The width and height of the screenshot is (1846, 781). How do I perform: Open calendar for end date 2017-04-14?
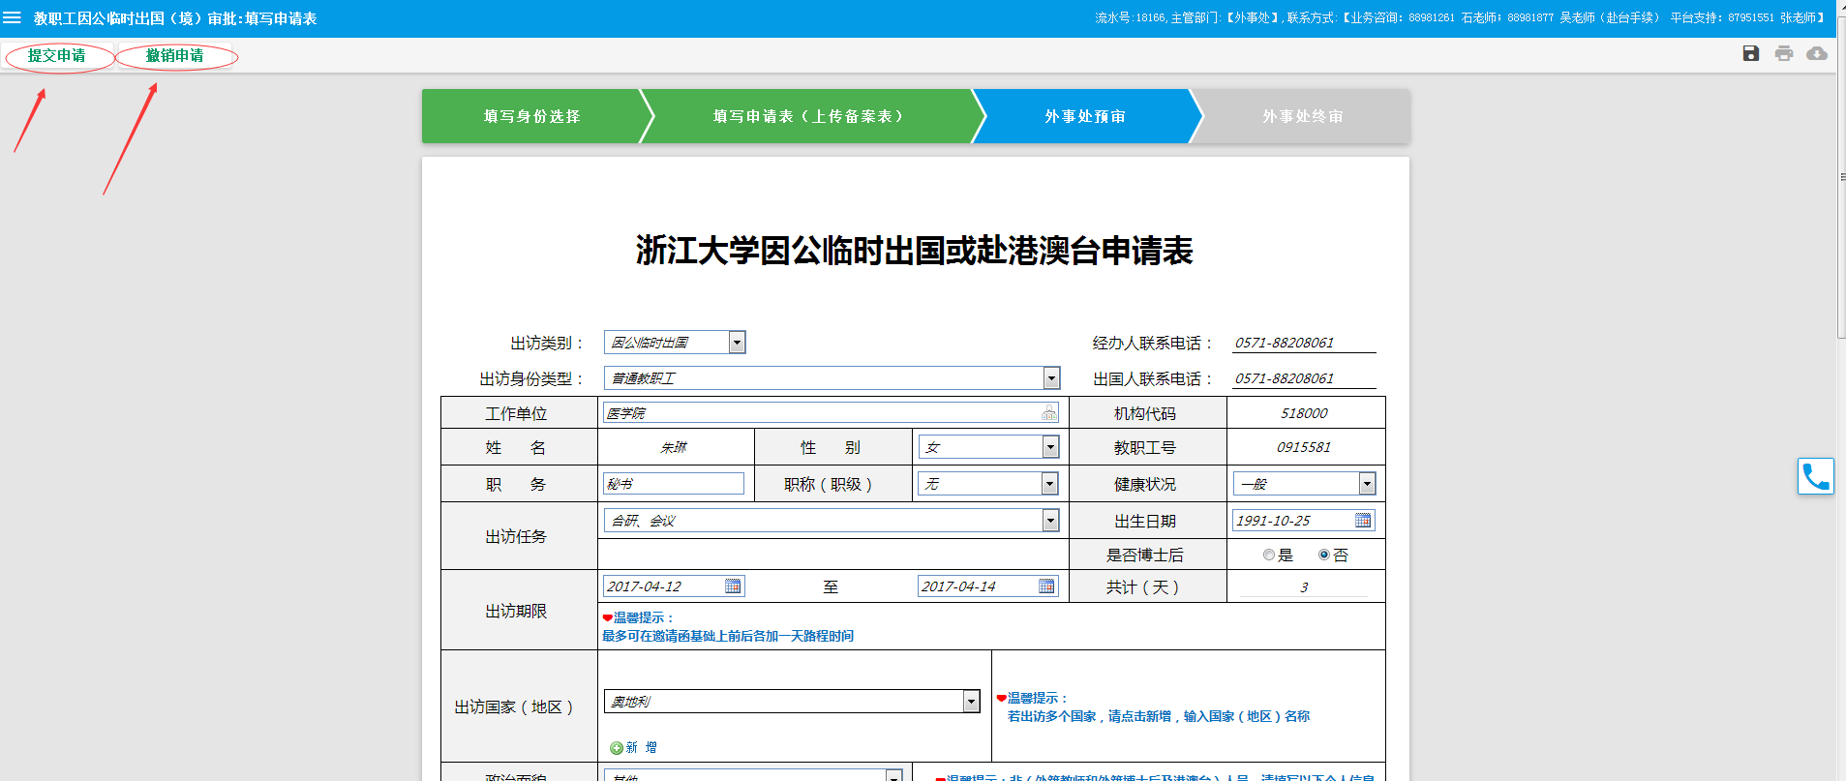click(x=1046, y=586)
